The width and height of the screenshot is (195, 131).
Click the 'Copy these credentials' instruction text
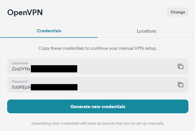[x=98, y=48]
